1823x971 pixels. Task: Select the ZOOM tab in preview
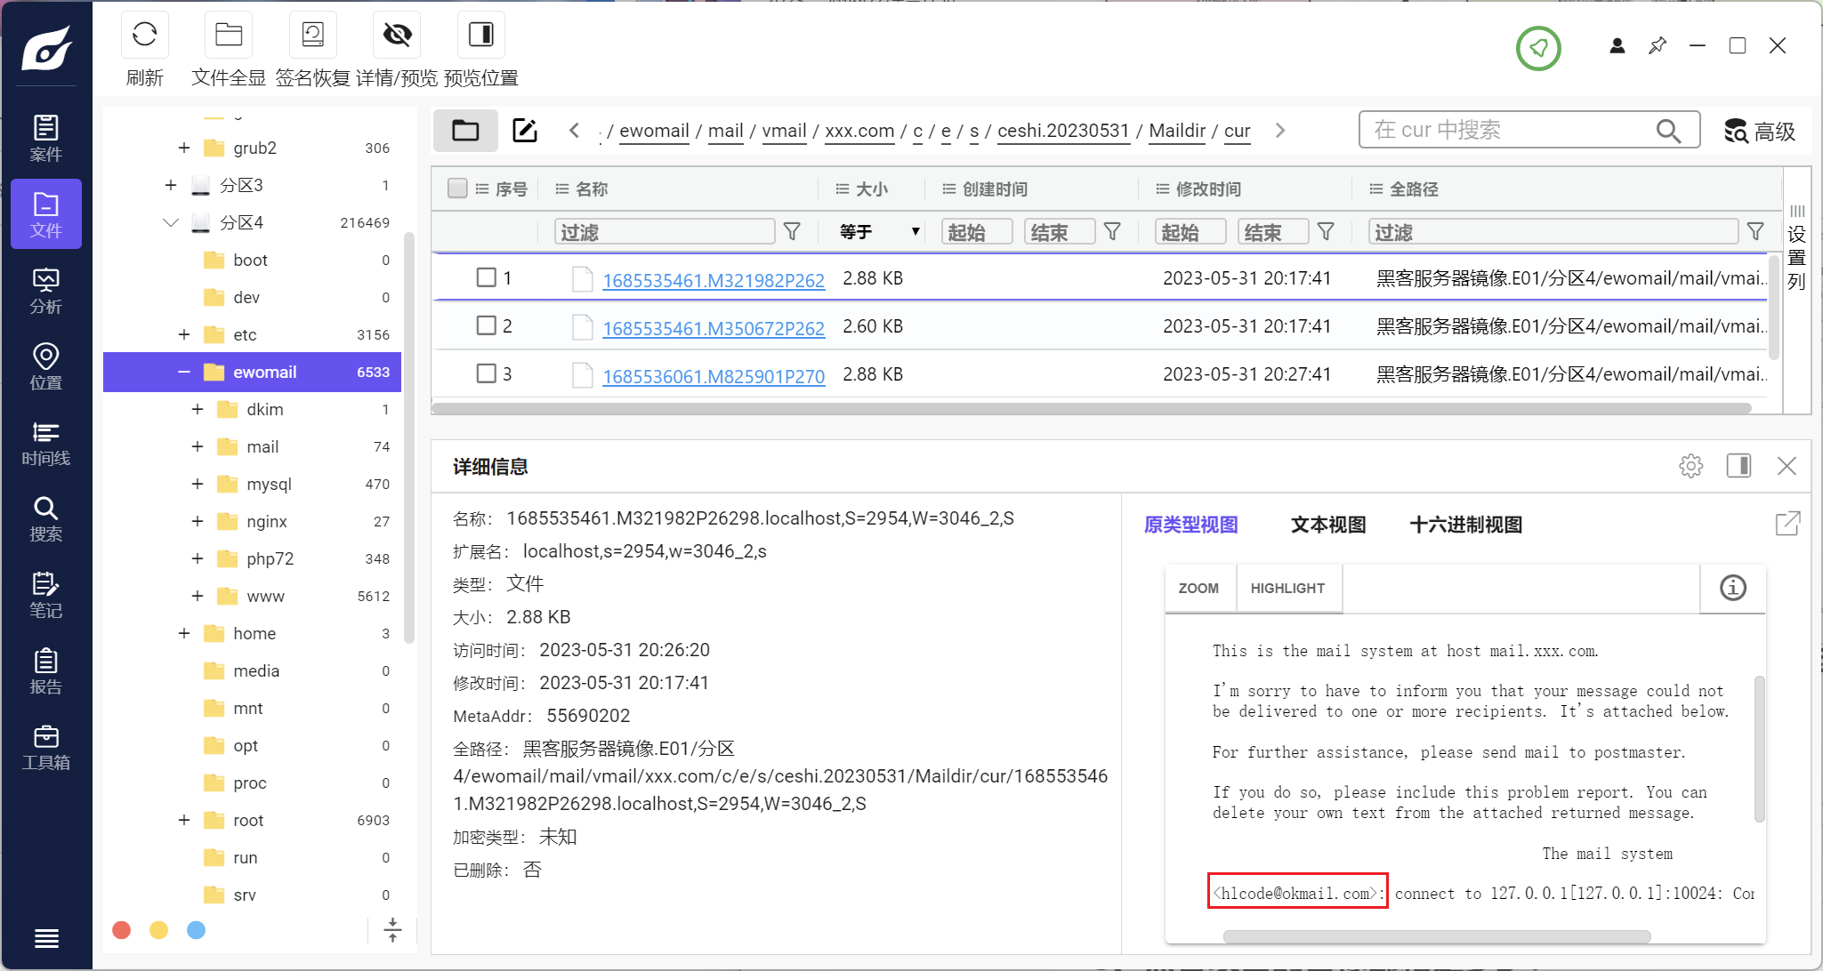click(x=1198, y=589)
